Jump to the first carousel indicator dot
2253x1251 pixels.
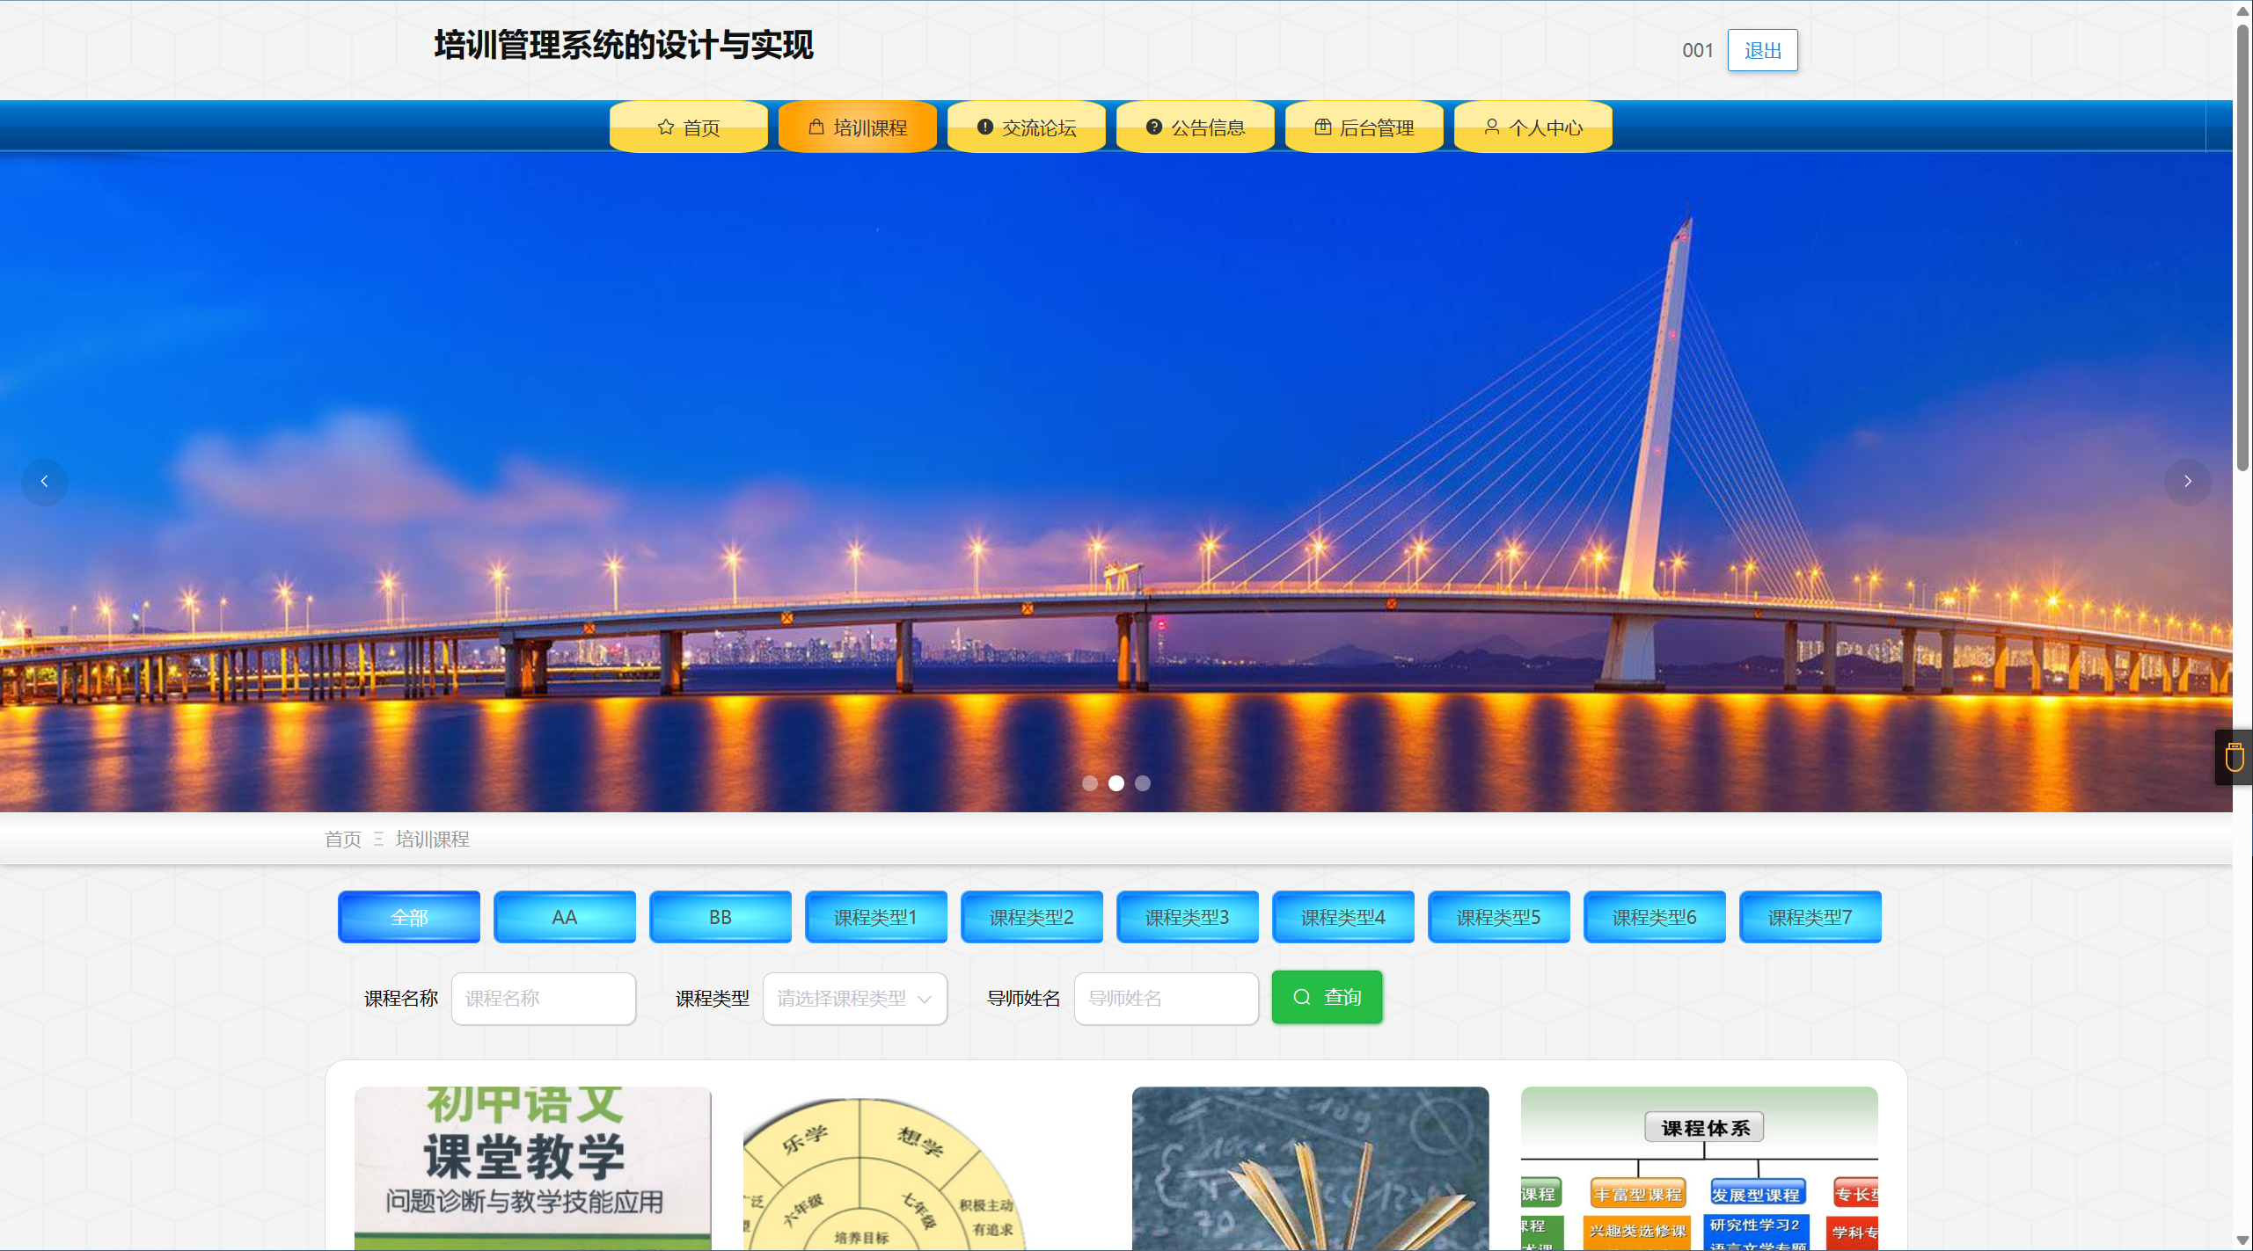click(1089, 783)
